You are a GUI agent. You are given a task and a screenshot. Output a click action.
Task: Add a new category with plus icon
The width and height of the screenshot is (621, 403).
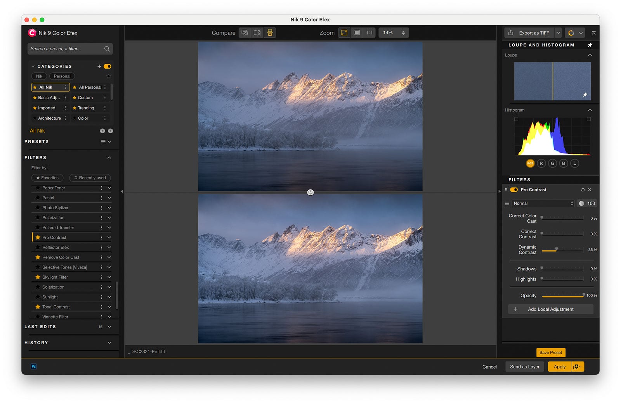click(99, 67)
